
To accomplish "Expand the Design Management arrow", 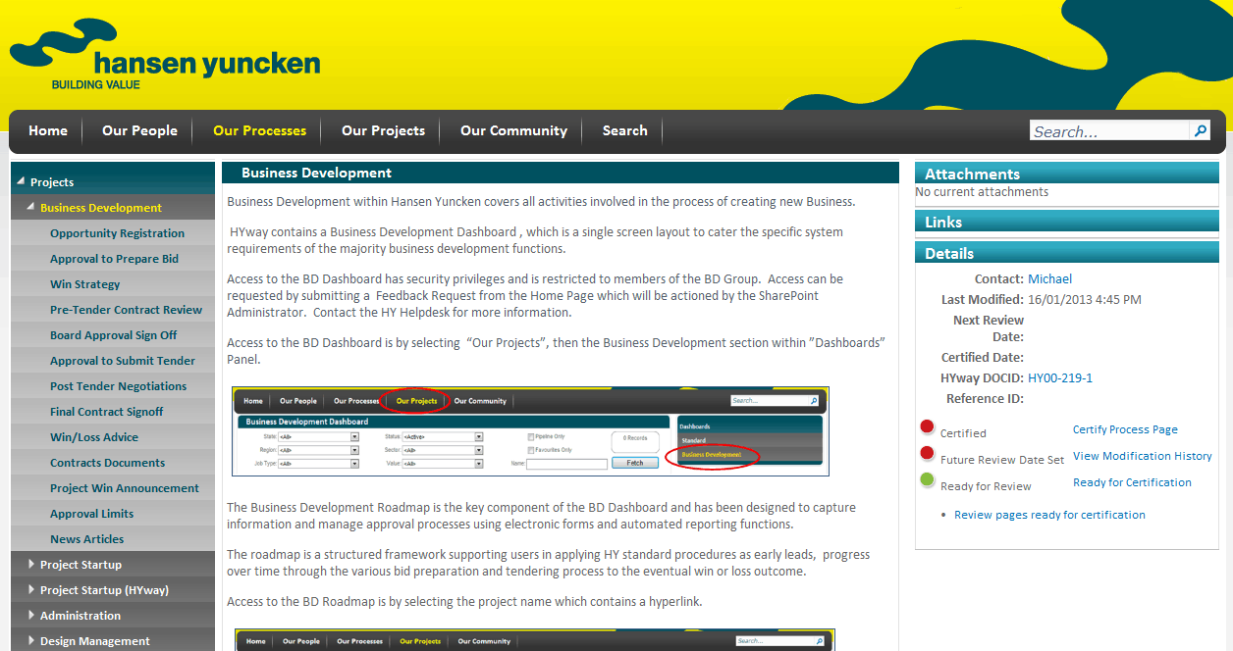I will tap(31, 640).
